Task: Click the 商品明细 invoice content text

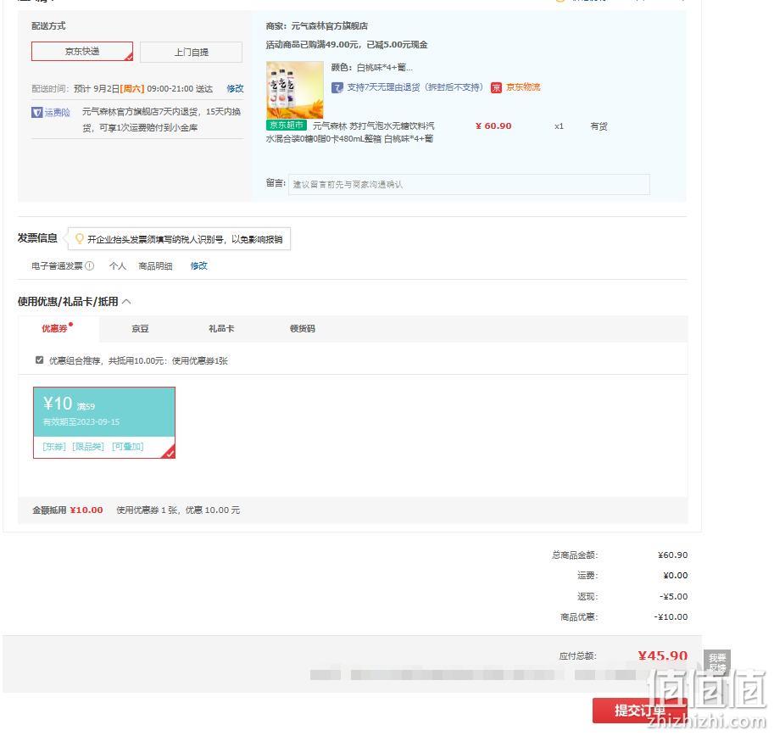Action: [155, 266]
